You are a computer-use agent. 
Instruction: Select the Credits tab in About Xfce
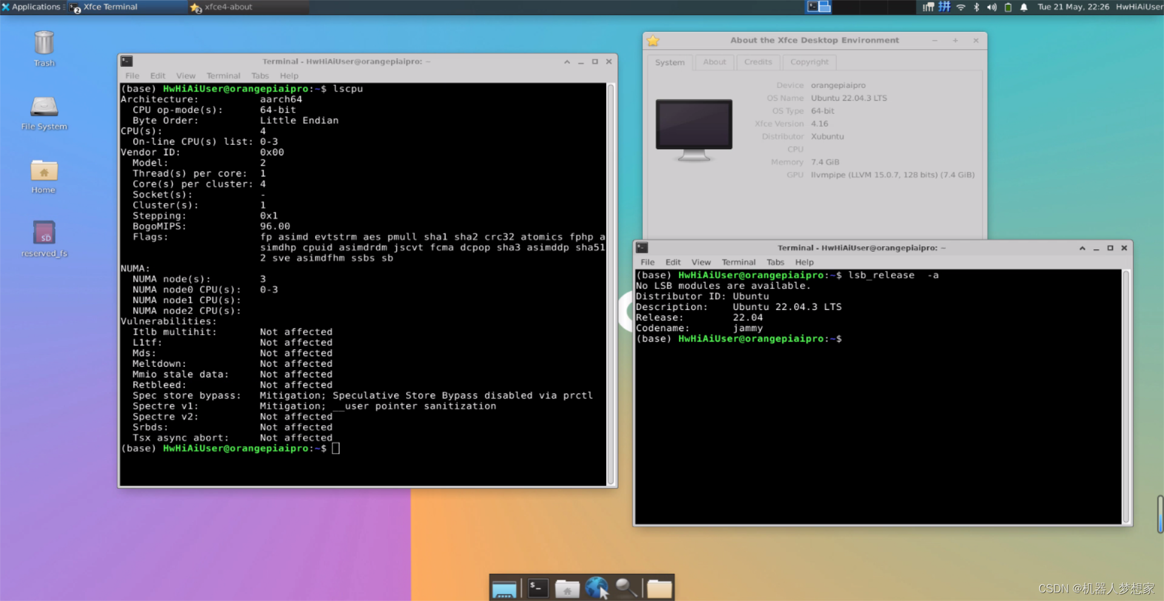click(x=758, y=62)
